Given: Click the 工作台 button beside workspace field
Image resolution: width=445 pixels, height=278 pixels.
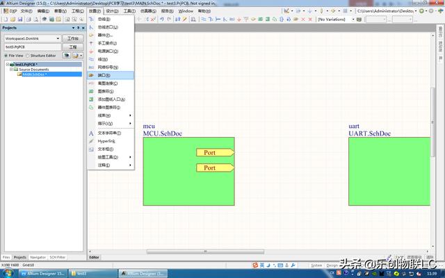Looking at the screenshot, I should (x=72, y=38).
